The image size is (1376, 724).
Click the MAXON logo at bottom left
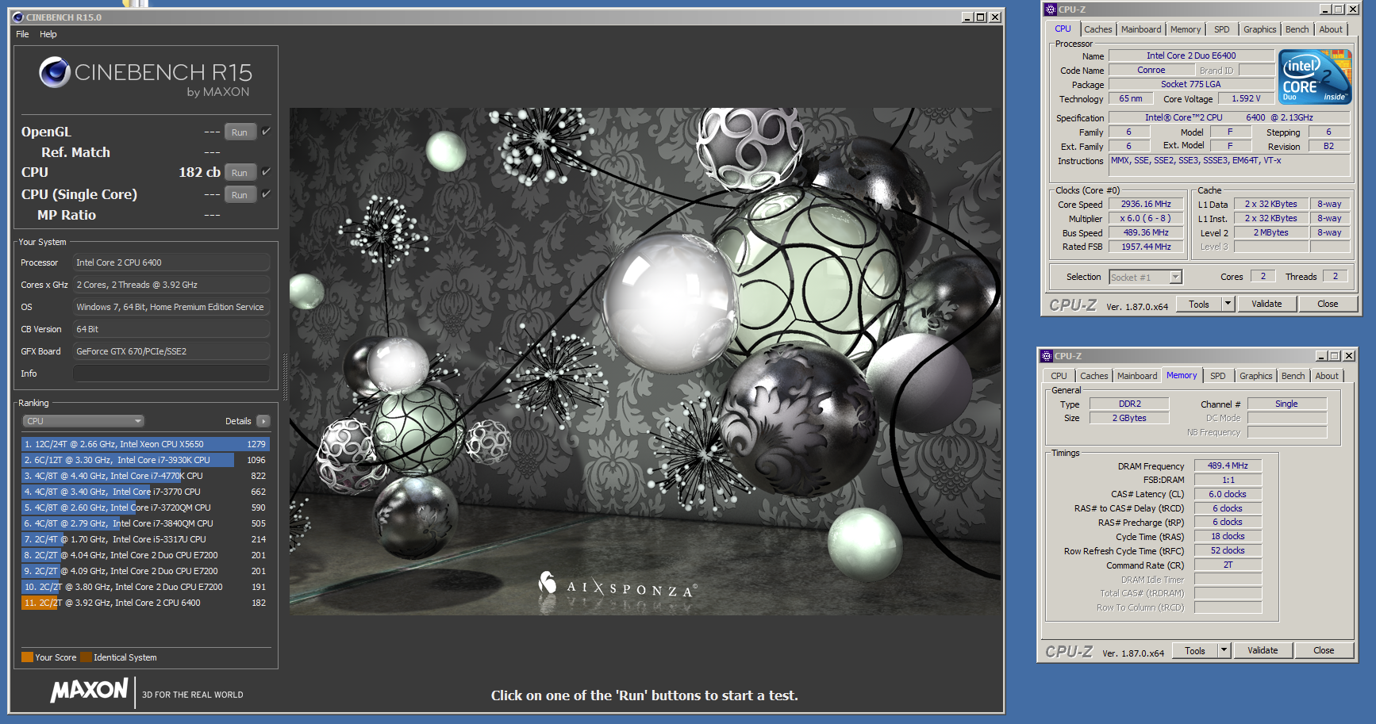(x=89, y=690)
